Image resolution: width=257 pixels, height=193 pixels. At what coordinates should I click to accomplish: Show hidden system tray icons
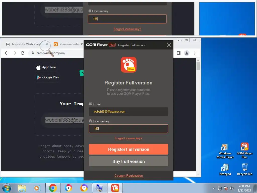pyautogui.click(x=213, y=188)
